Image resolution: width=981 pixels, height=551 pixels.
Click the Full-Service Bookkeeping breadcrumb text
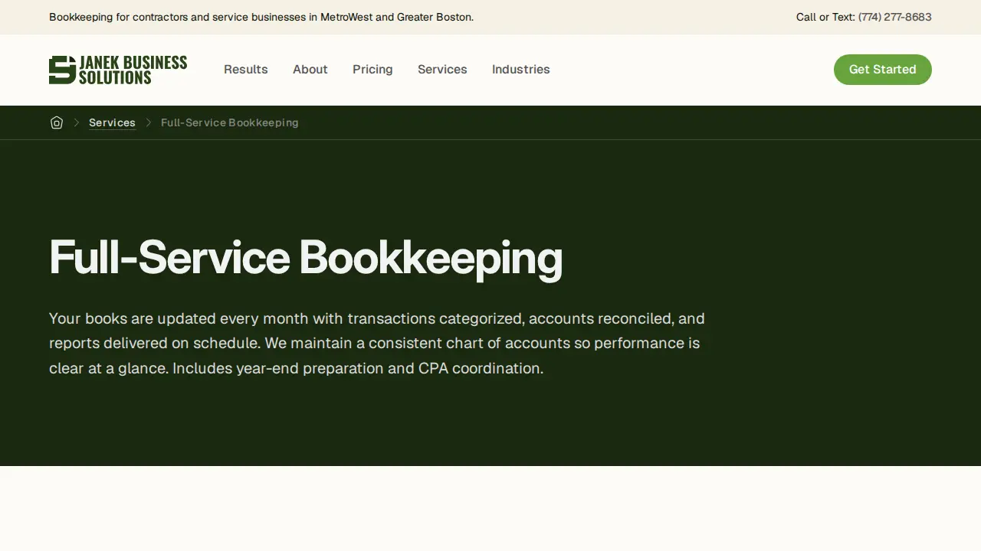[230, 122]
